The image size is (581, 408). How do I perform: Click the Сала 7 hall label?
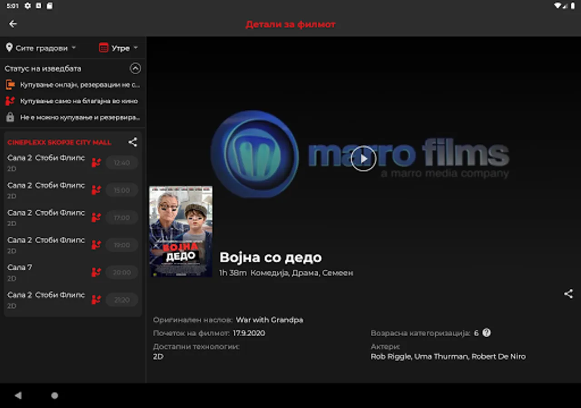coord(20,267)
